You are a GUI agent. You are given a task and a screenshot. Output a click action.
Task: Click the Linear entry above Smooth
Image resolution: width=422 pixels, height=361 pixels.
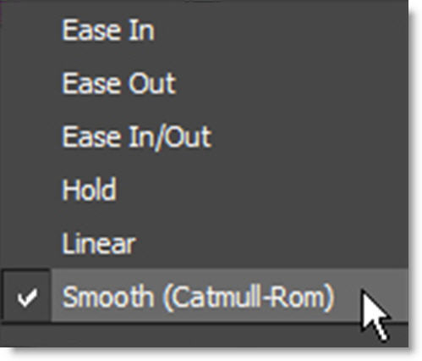coord(204,243)
